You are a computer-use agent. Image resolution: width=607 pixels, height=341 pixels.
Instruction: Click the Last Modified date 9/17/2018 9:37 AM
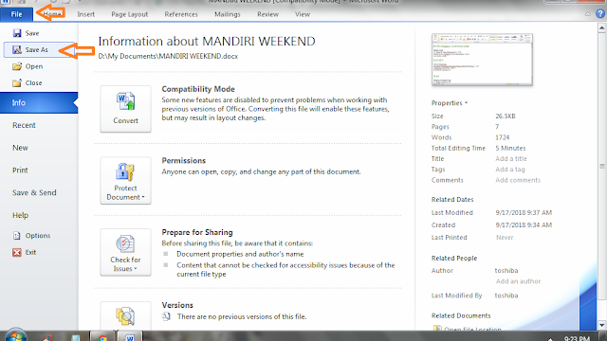(524, 212)
